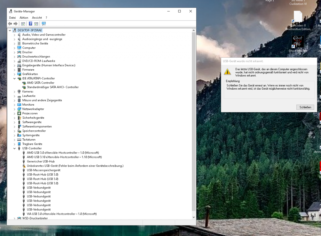Click the DESKTOP-3PS5RAE computer icon
Screen dimensions: 321x236
coord(15,30)
